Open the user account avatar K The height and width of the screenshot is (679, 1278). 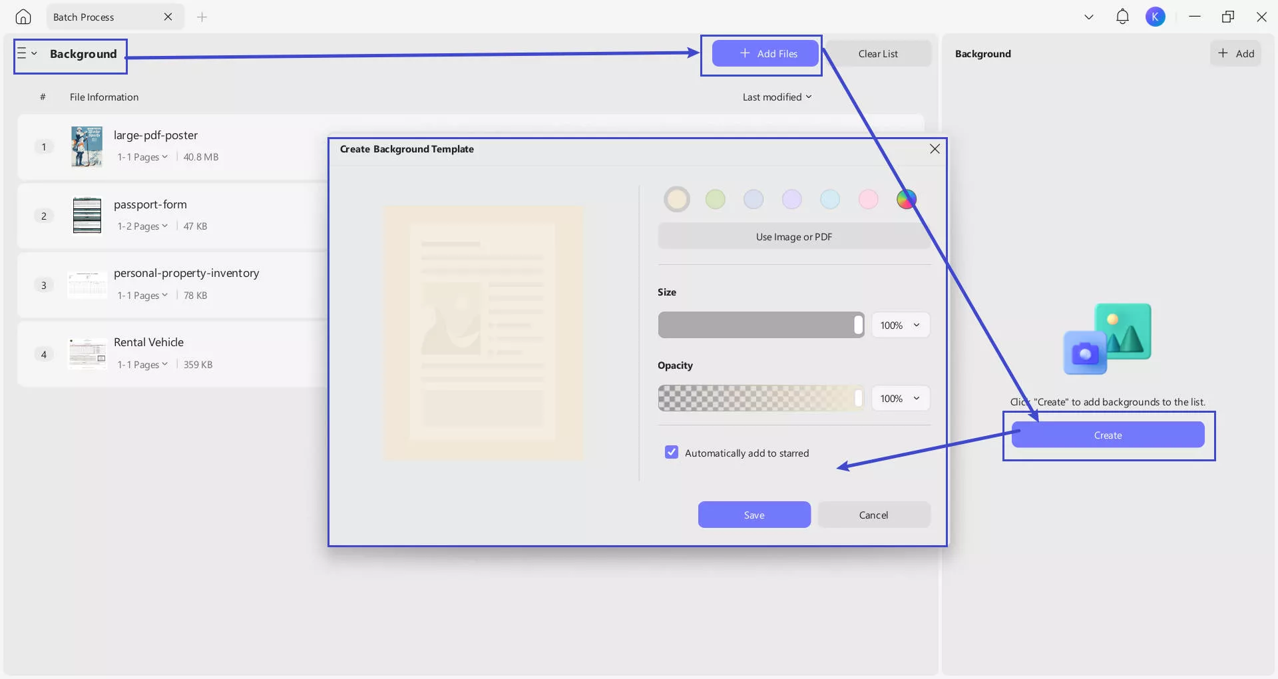tap(1155, 17)
